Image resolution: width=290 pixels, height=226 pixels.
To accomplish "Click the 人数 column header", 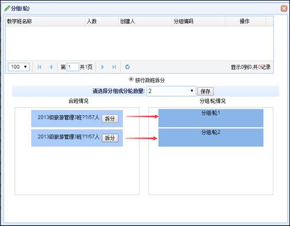I will [x=91, y=21].
